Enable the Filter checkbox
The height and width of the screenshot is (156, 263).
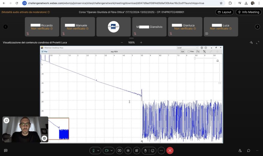pos(189,51)
